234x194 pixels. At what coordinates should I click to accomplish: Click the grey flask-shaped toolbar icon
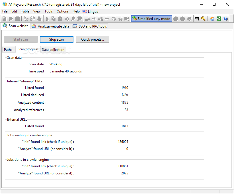(x=39, y=19)
